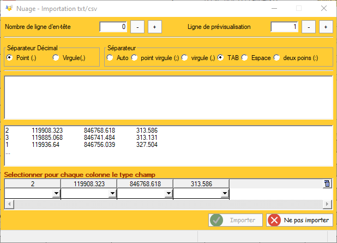Open field type dropdown under 846768.618
This screenshot has width=337, height=243.
point(168,193)
